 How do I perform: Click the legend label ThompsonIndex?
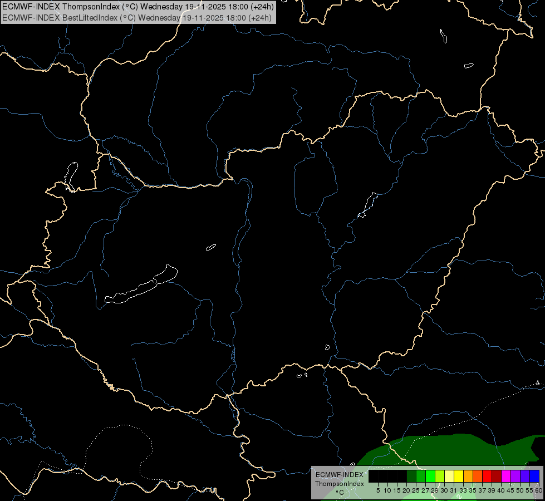(x=340, y=484)
